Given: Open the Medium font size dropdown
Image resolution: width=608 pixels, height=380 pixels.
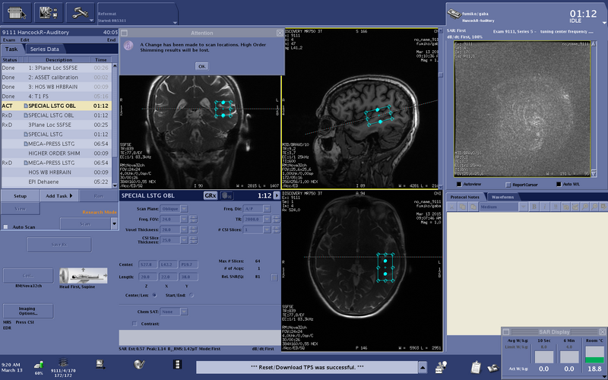Looking at the screenshot, I should 523,207.
